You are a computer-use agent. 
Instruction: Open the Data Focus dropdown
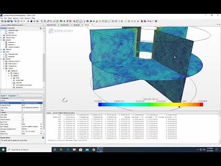click(x=41, y=134)
